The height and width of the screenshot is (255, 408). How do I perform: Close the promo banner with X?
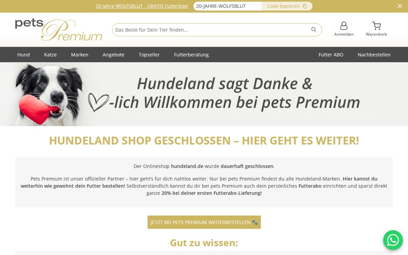400,6
